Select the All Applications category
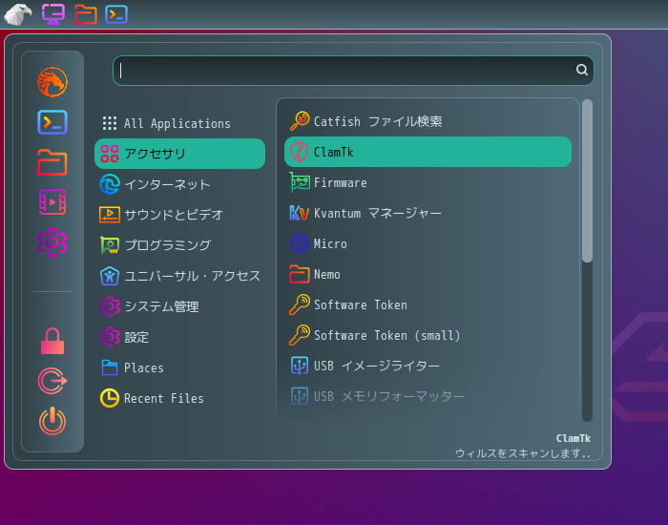Image resolution: width=668 pixels, height=525 pixels. [179, 123]
